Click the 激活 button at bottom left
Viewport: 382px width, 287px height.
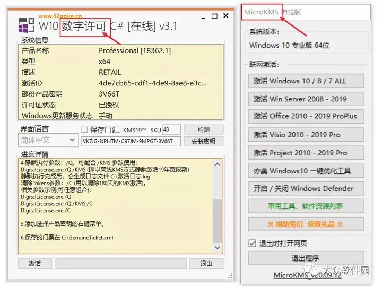click(x=35, y=263)
